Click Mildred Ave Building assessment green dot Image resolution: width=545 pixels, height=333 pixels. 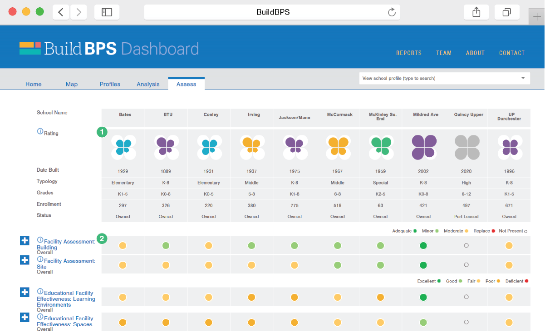click(423, 246)
